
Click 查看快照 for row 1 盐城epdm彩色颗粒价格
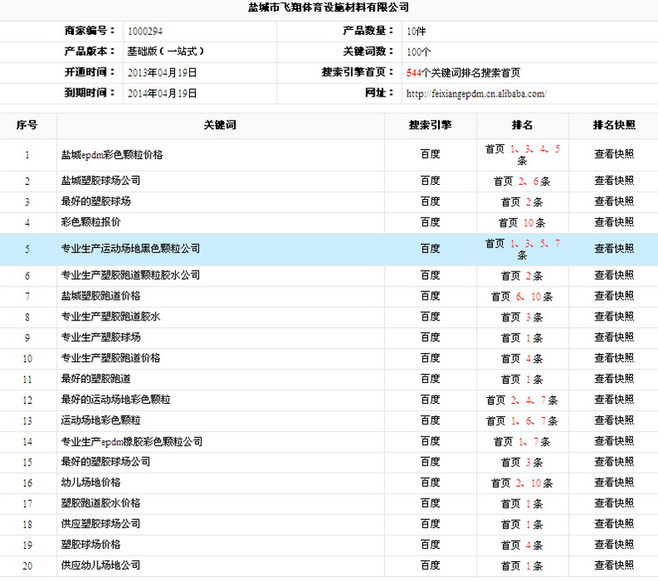(614, 154)
